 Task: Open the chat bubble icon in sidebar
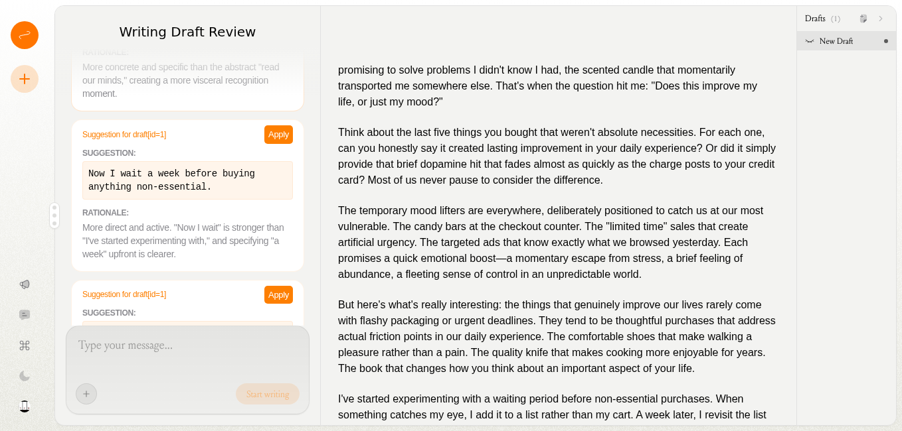[25, 315]
